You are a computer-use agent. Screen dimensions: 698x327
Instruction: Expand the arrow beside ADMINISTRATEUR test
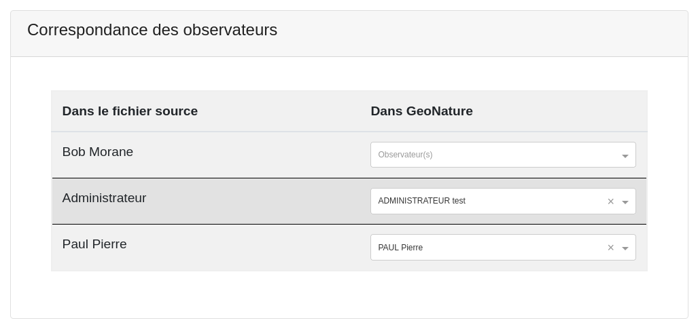[x=625, y=202]
